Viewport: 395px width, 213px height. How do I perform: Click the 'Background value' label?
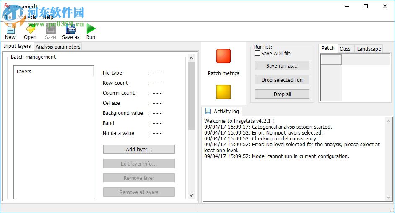tap(123, 113)
